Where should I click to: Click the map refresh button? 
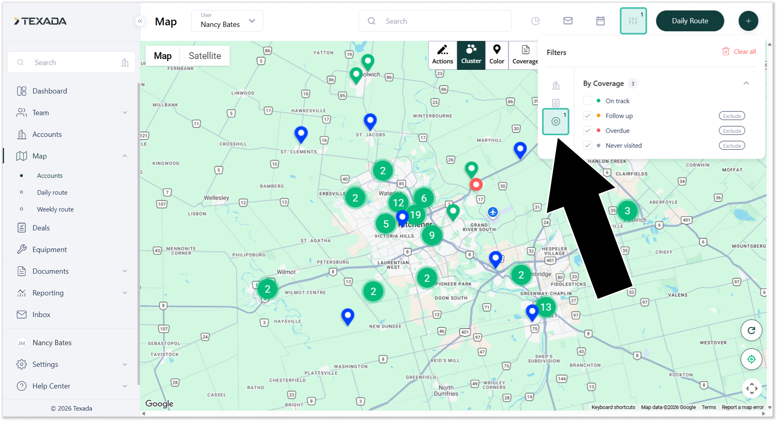[751, 330]
